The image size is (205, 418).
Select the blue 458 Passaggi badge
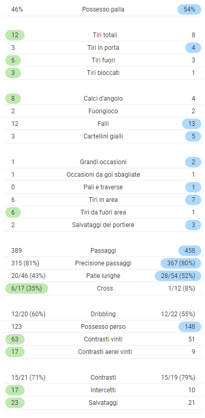click(x=190, y=251)
